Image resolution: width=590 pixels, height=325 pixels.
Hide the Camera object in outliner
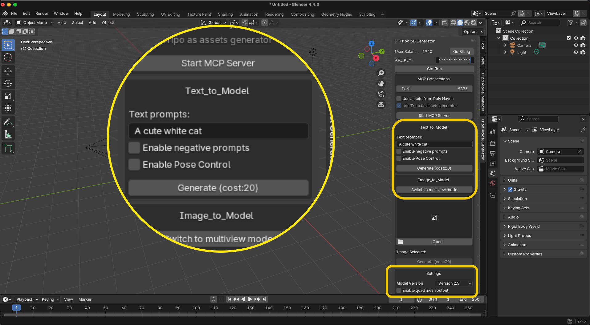576,45
